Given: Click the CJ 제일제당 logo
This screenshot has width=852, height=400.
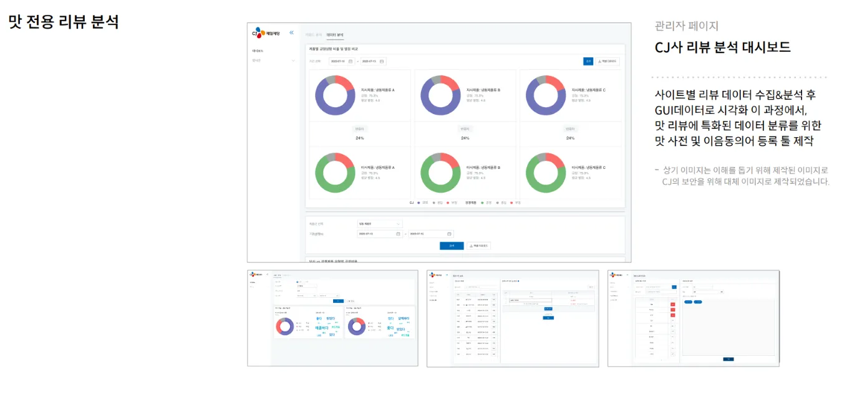Looking at the screenshot, I should (266, 32).
